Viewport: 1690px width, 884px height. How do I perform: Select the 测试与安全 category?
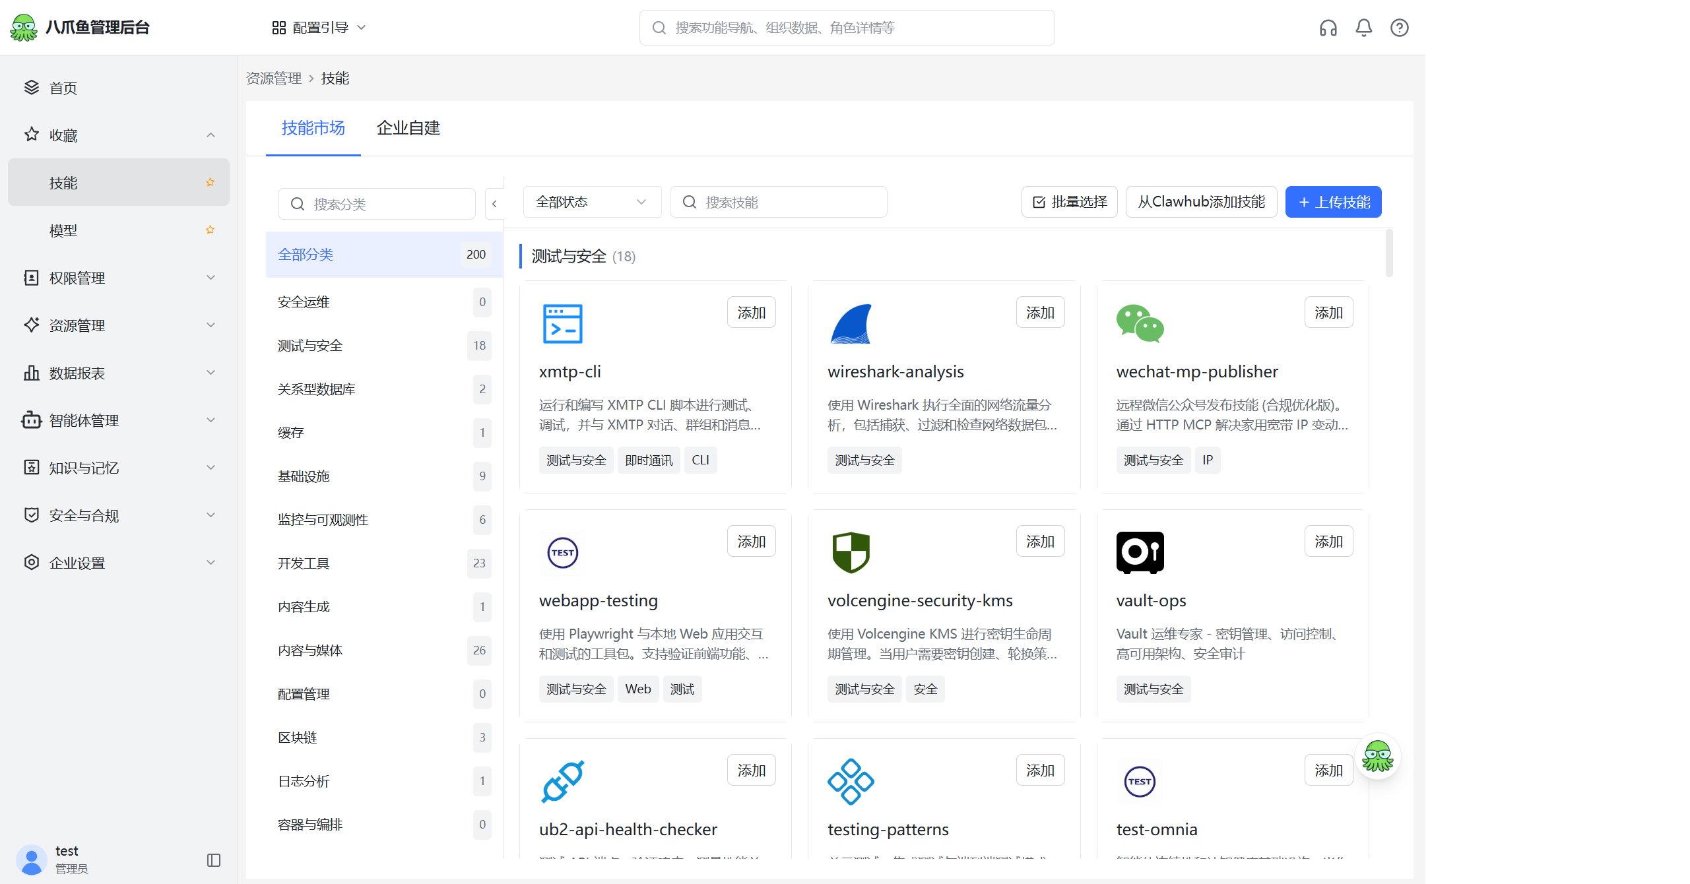pos(384,346)
